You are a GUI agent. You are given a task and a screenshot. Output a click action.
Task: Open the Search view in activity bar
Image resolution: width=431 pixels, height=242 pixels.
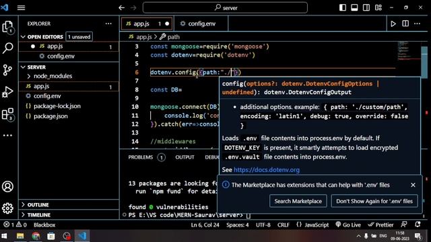click(7, 48)
